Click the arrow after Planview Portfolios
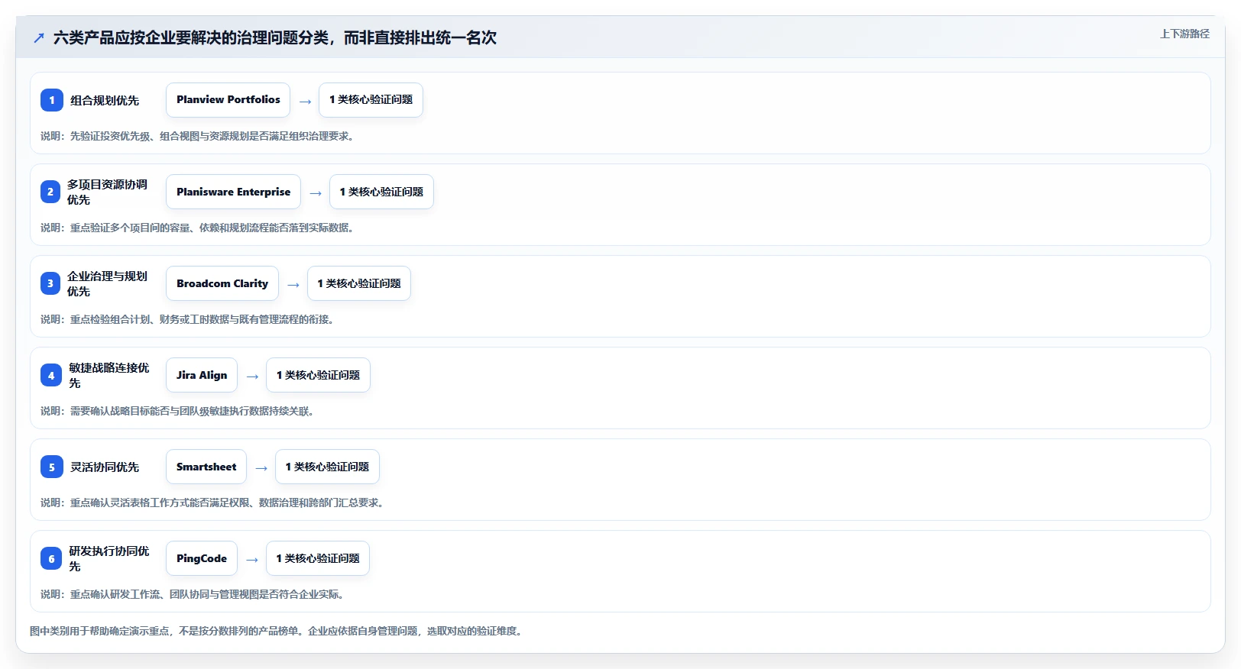This screenshot has width=1241, height=669. coord(305,101)
